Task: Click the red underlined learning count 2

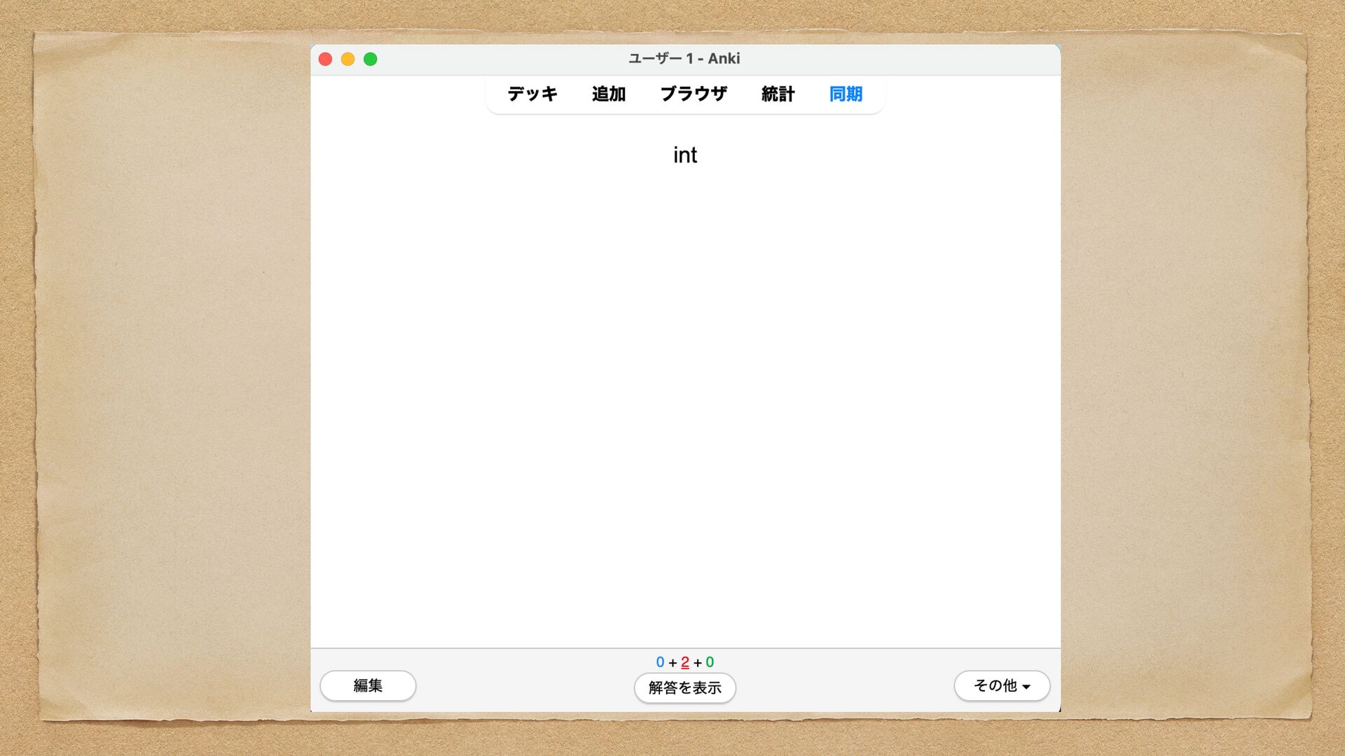Action: pos(685,662)
